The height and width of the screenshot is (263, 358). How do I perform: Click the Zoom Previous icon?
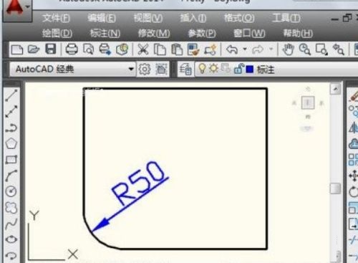click(x=339, y=49)
